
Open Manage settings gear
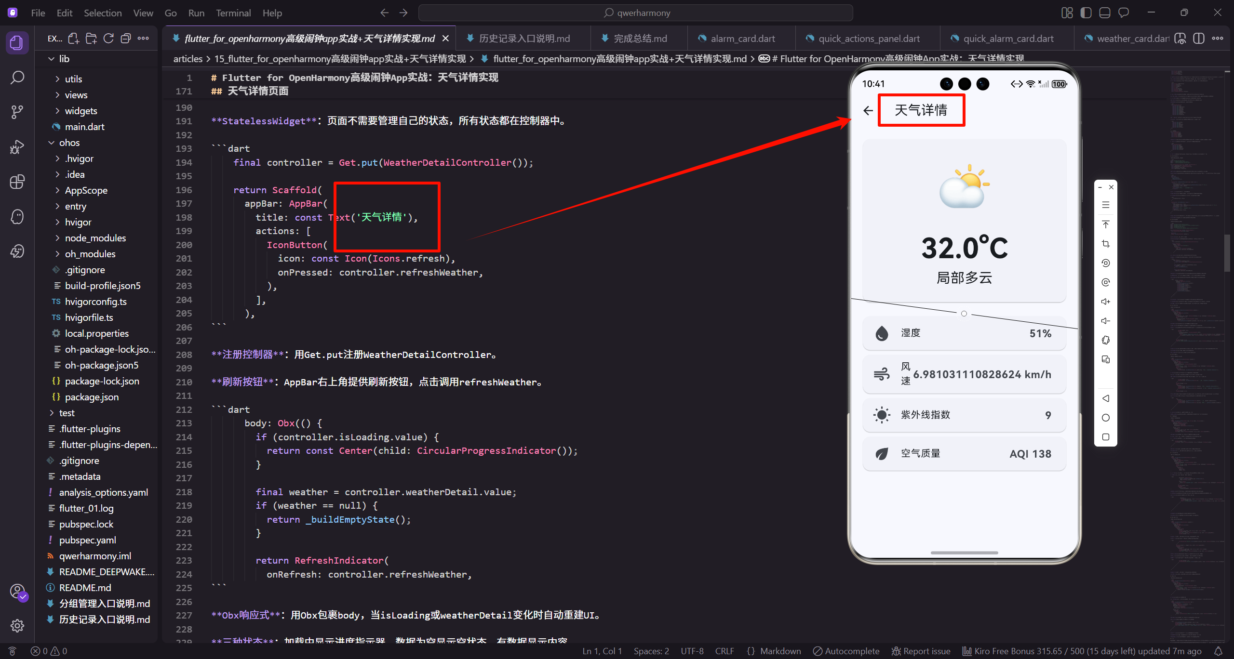(x=17, y=626)
